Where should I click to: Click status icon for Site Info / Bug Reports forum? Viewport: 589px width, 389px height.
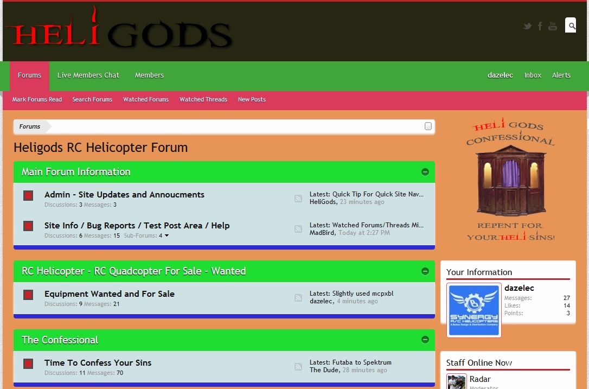click(x=28, y=226)
